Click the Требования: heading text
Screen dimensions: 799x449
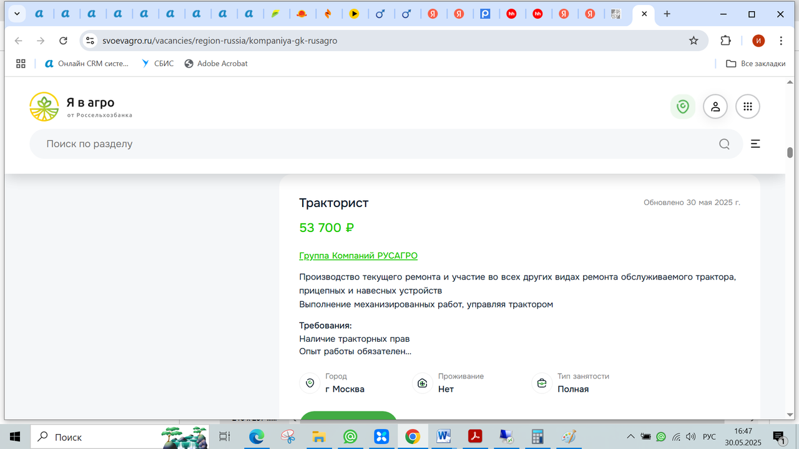point(325,326)
